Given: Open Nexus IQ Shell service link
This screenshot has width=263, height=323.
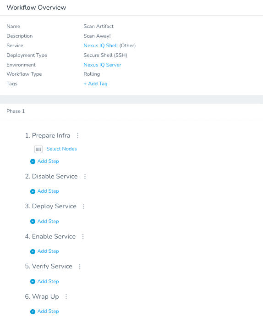Looking at the screenshot, I should pyautogui.click(x=101, y=45).
